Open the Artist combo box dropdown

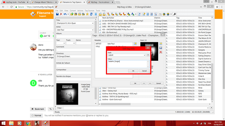click(x=93, y=30)
